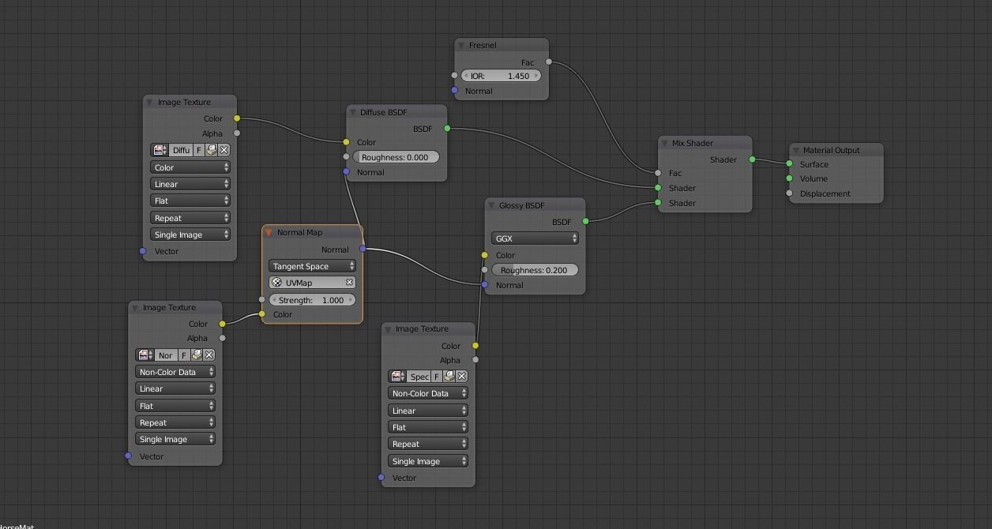This screenshot has width=992, height=529.
Task: Toggle fake user F on Diffu image
Action: pyautogui.click(x=199, y=150)
